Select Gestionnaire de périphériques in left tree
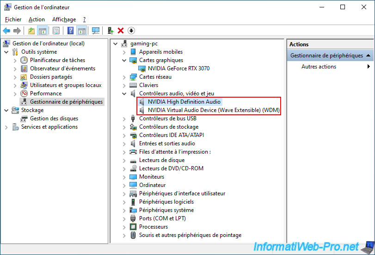The image size is (375, 255). point(66,102)
